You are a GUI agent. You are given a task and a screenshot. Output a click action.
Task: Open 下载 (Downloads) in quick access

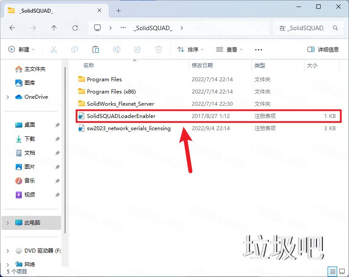25,139
